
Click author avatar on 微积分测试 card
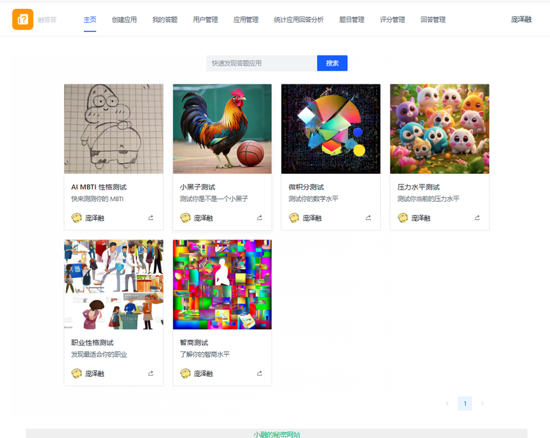point(294,218)
